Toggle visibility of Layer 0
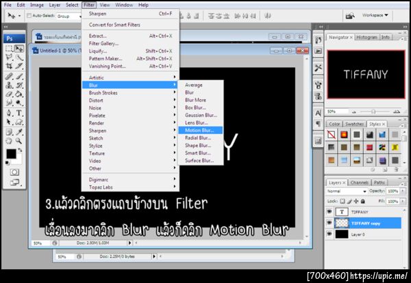Viewport: 411px width, 283px height. coord(329,234)
